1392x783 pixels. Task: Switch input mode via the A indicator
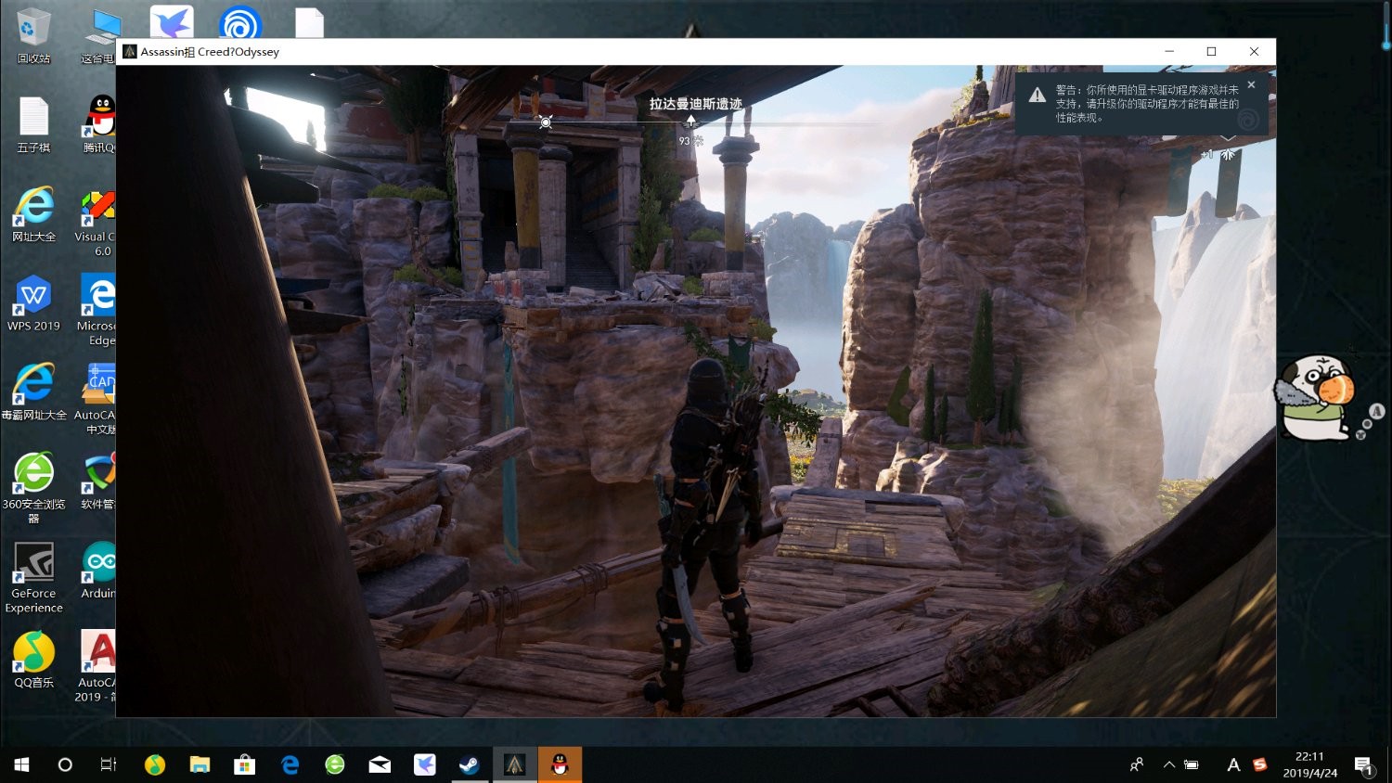pos(1233,764)
